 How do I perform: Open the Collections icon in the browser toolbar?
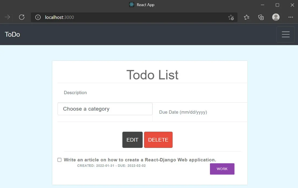[261, 17]
